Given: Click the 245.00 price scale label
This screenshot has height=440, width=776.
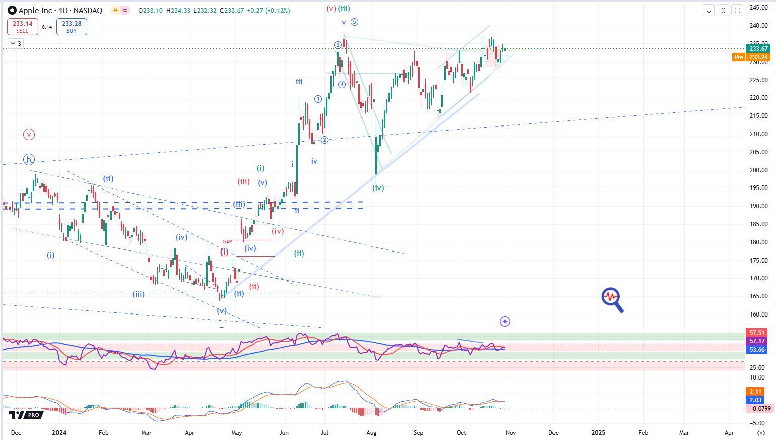Looking at the screenshot, I should coord(759,8).
